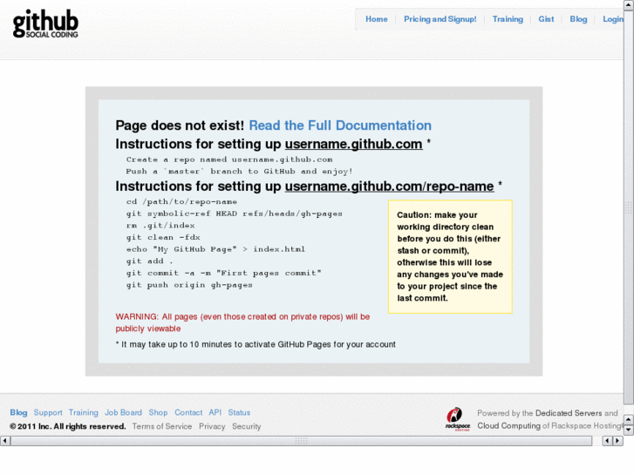Screen dimensions: 634x475
Task: Open the API footer link
Action: (x=215, y=412)
